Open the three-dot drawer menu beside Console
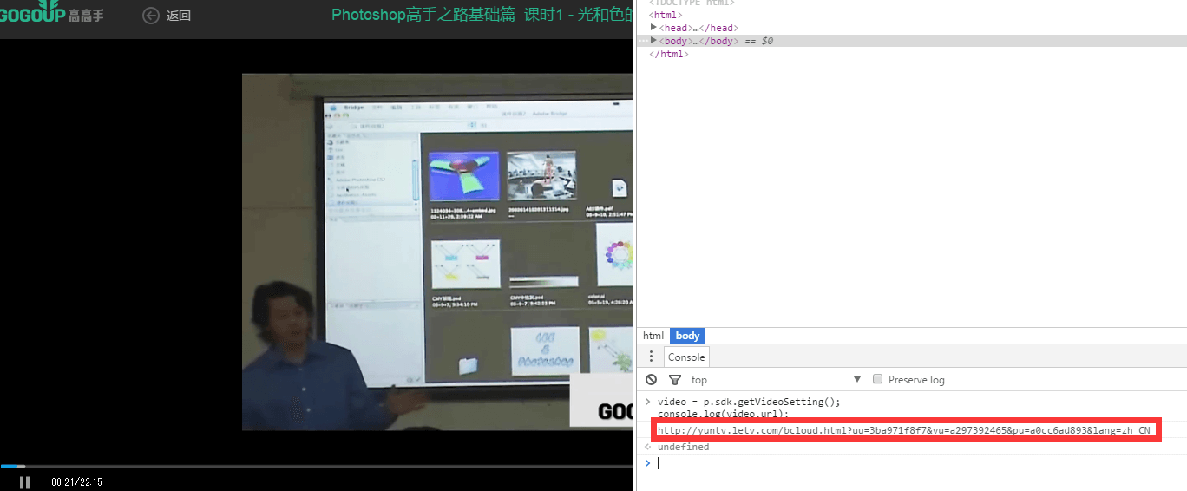Viewport: 1187px width, 491px height. coord(651,357)
